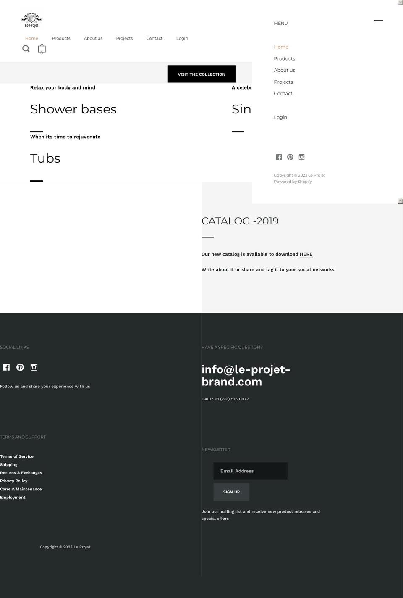
Task: Click the Email Address input field
Action: coord(250,471)
